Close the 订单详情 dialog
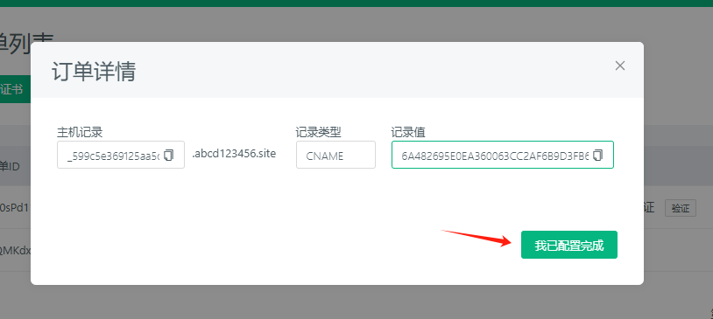The image size is (713, 319). 620,66
